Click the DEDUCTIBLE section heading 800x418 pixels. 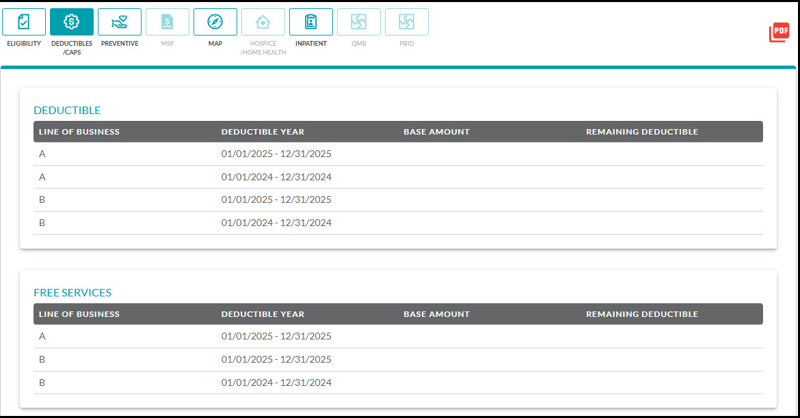[x=67, y=110]
